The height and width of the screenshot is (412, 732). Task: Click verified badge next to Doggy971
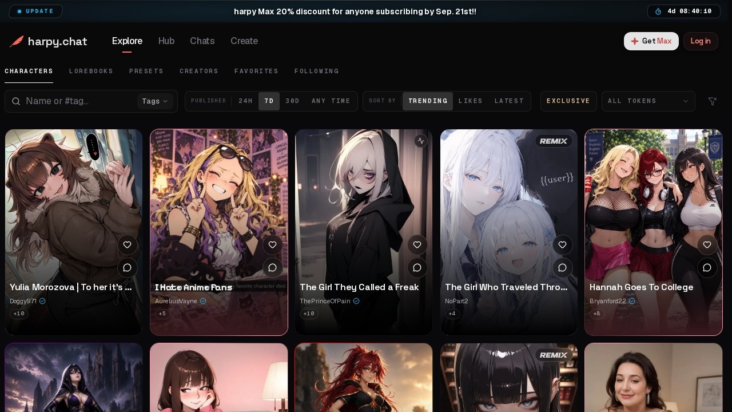click(x=42, y=301)
